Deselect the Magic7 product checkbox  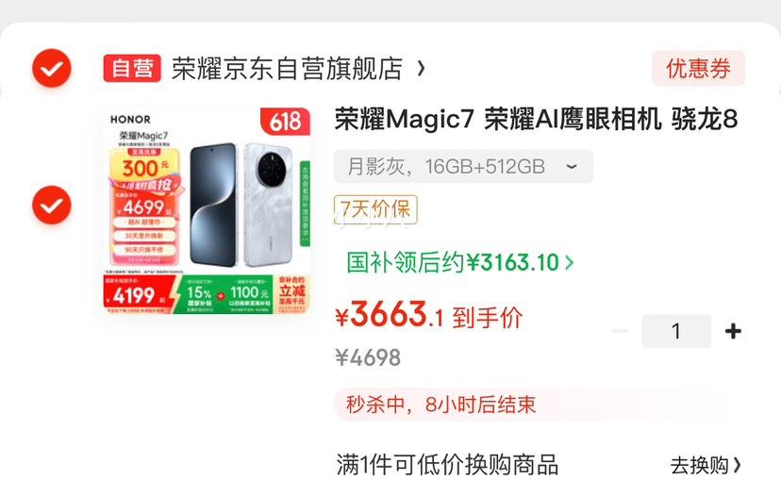(x=52, y=205)
